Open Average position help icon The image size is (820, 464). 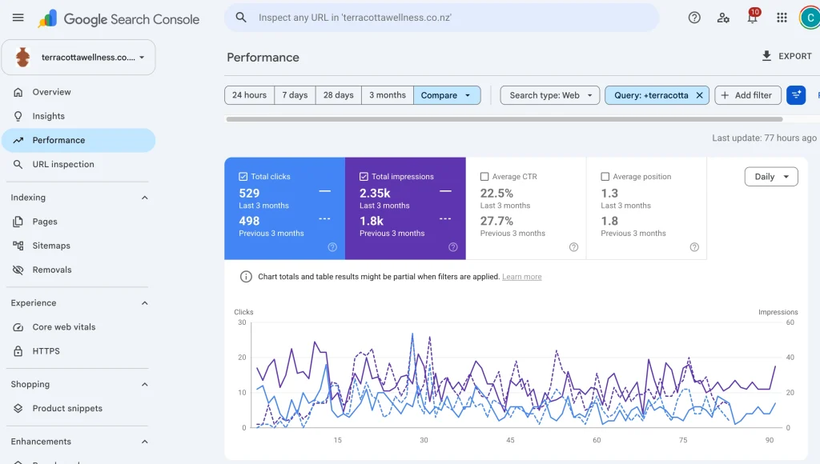pos(694,247)
